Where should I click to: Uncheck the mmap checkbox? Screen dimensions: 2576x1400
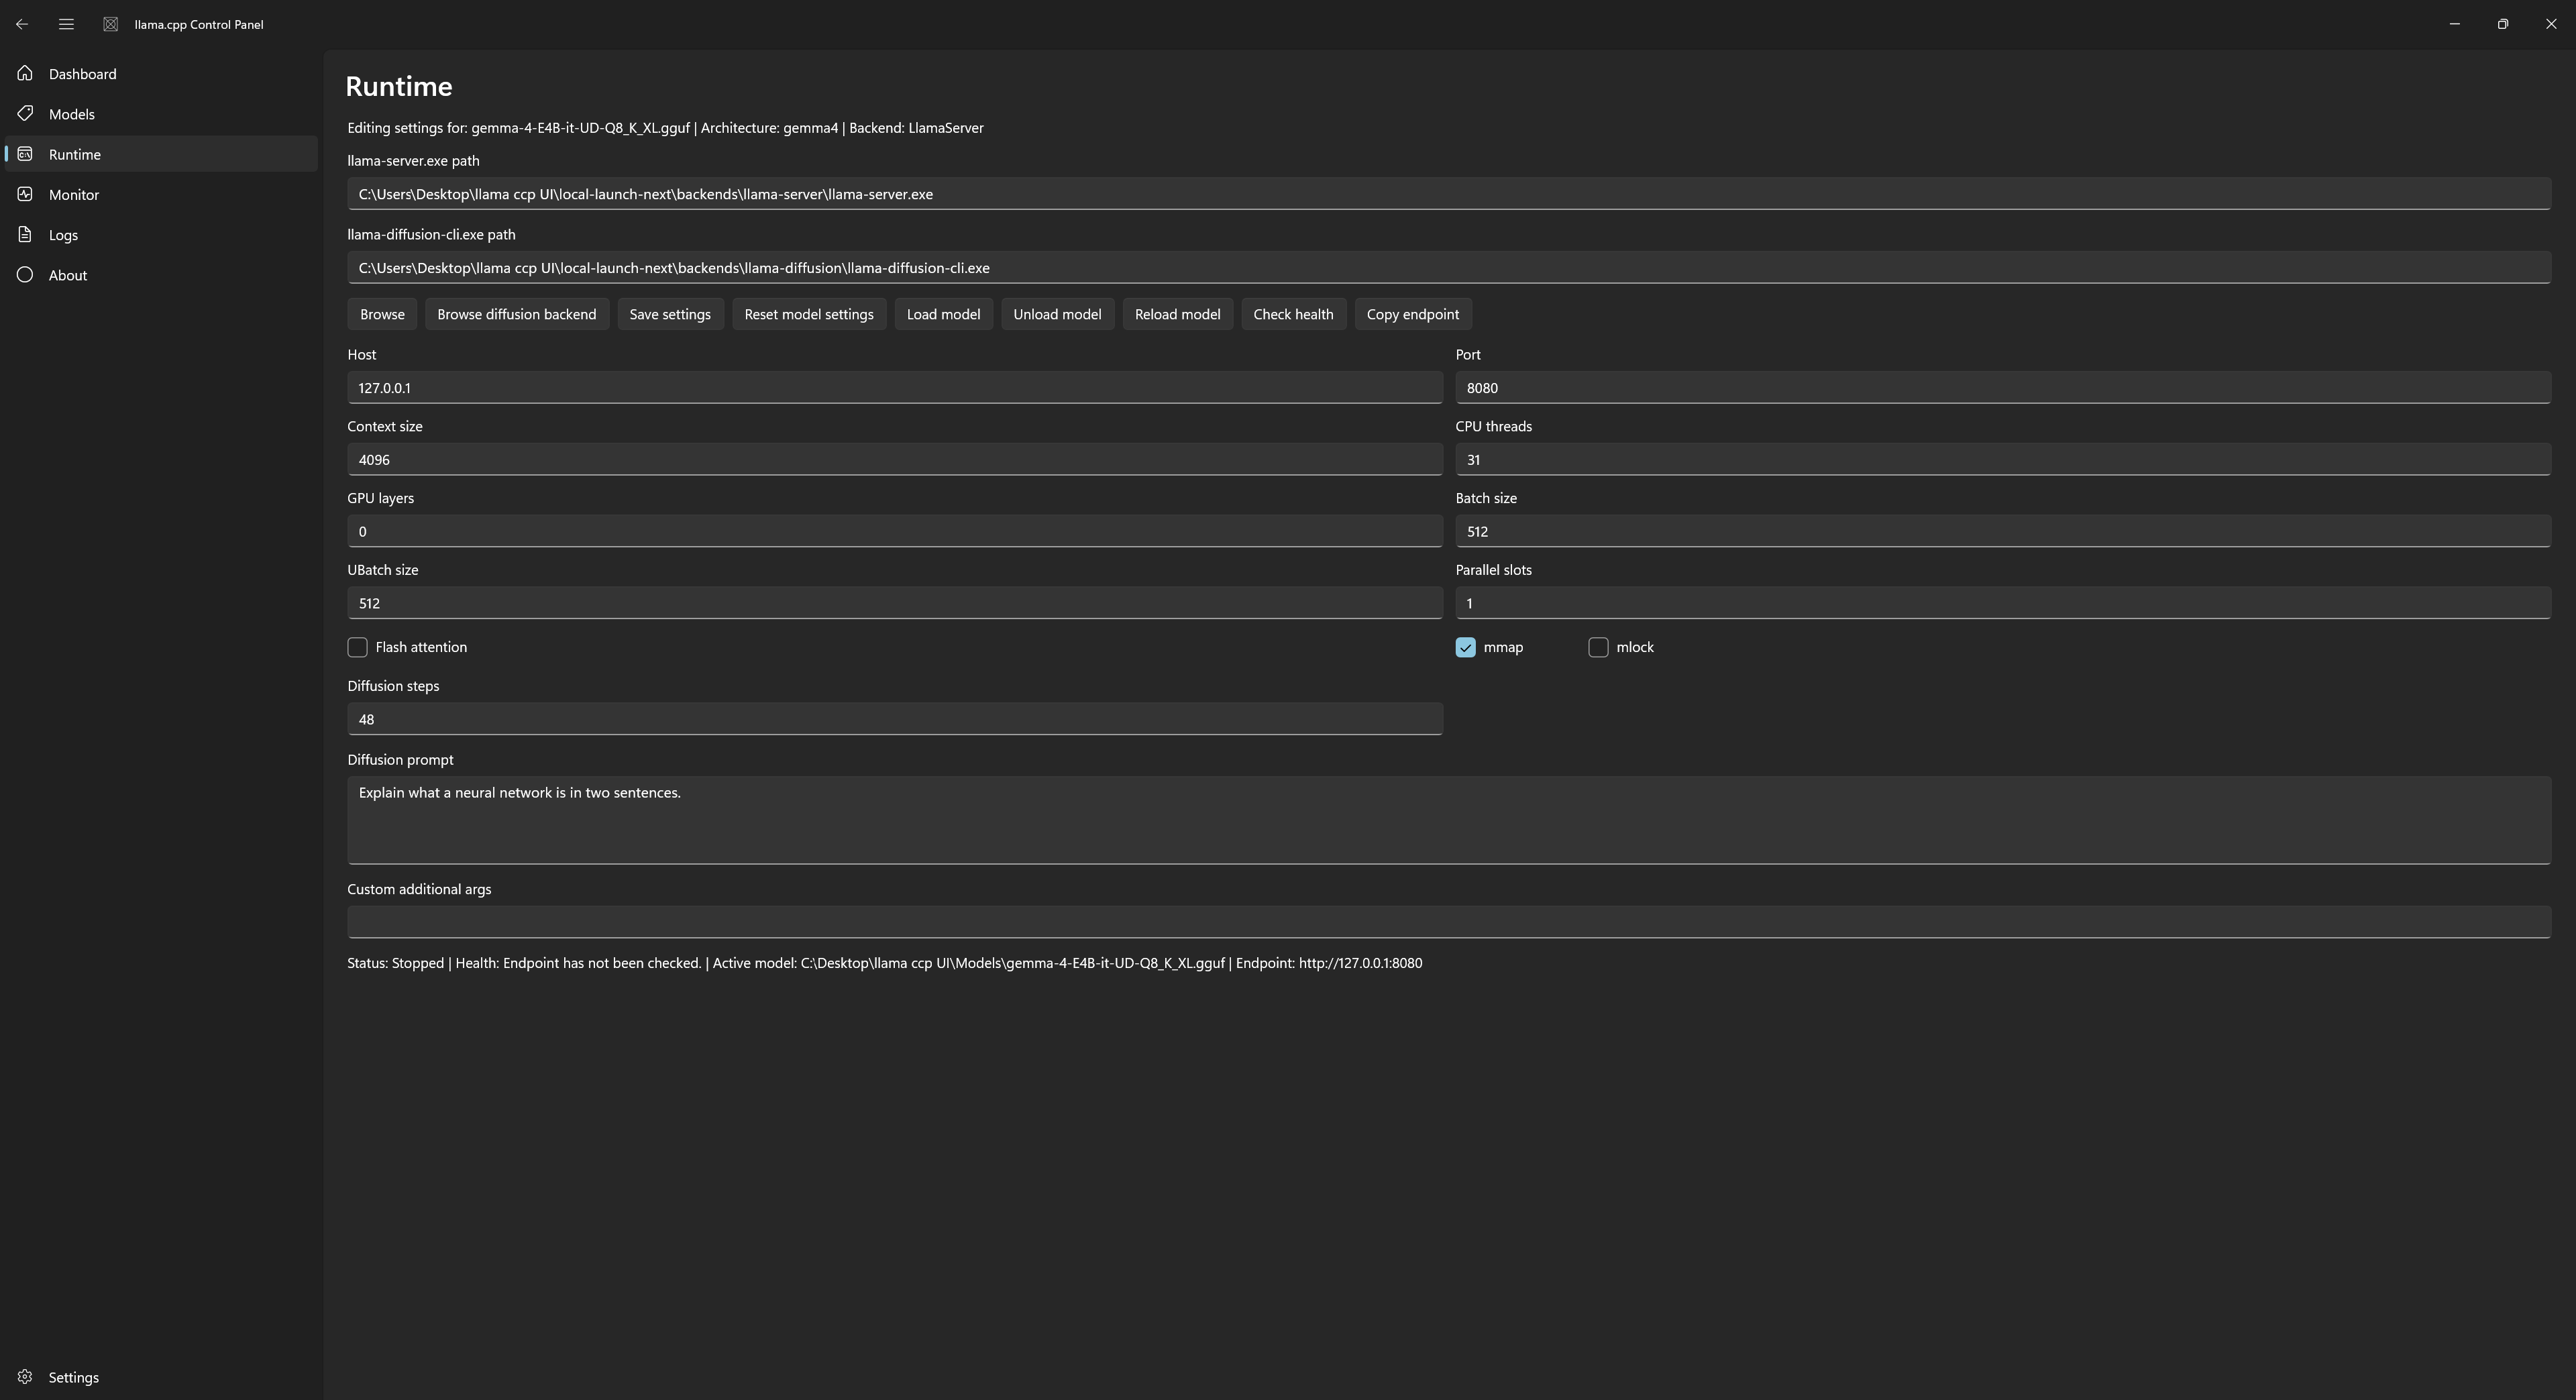(x=1465, y=647)
